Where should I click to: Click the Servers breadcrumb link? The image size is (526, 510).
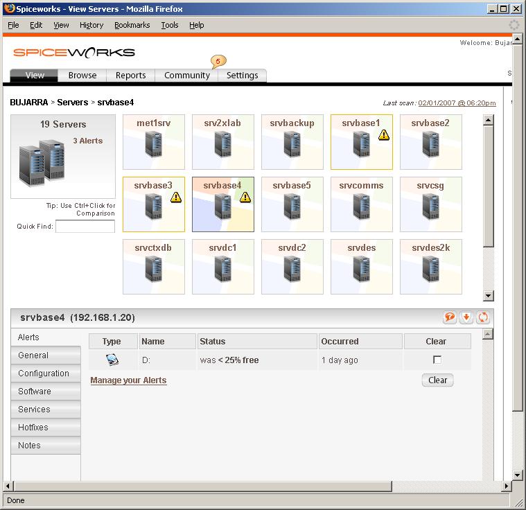73,103
